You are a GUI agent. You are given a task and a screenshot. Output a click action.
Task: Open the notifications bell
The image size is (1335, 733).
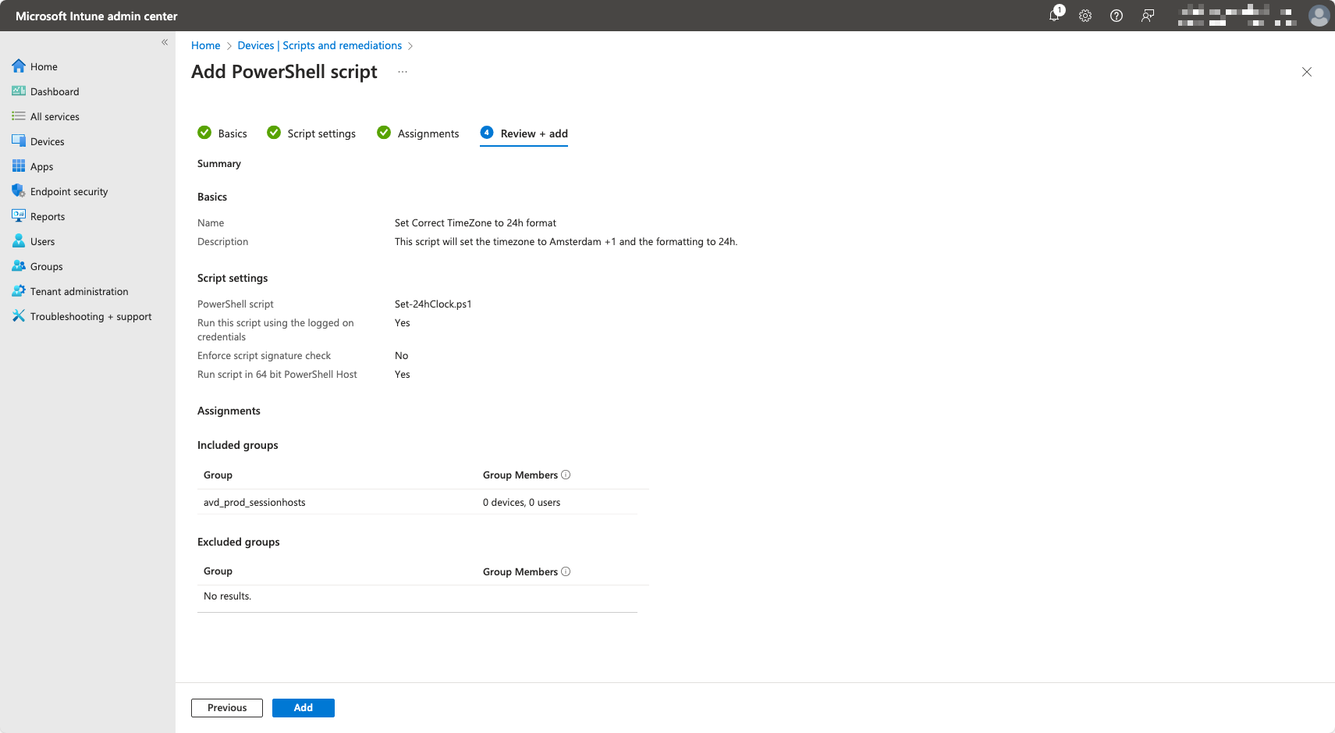tap(1054, 16)
